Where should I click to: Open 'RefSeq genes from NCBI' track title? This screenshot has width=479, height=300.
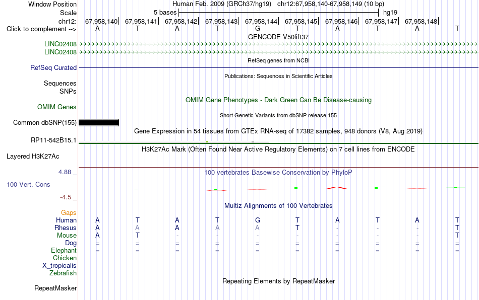[278, 60]
